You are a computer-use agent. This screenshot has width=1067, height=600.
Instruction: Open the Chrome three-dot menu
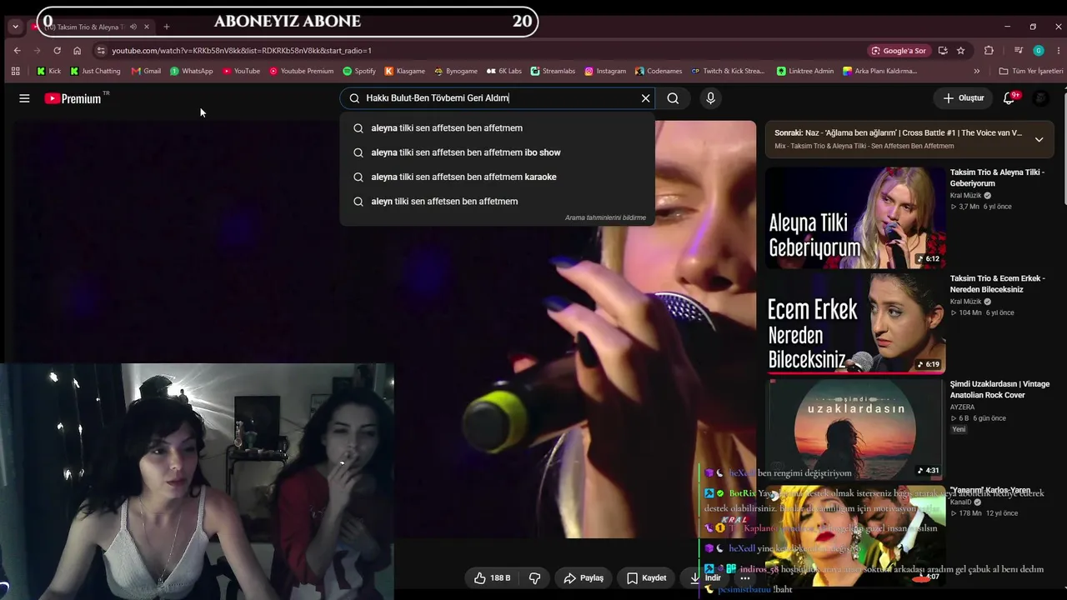tap(1059, 50)
